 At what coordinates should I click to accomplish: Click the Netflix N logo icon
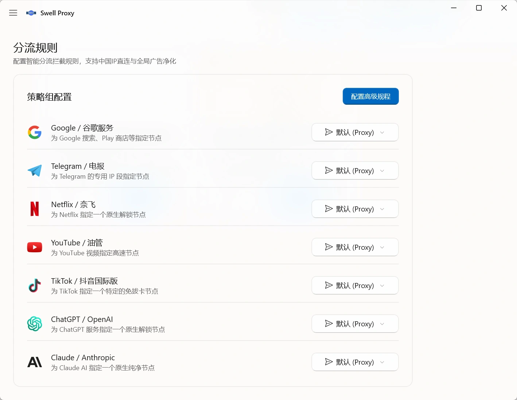click(x=35, y=209)
